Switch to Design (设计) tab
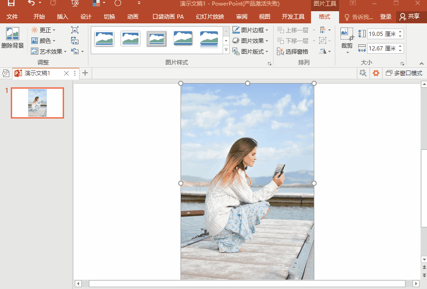Viewport: 427px width, 289px height. [86, 17]
